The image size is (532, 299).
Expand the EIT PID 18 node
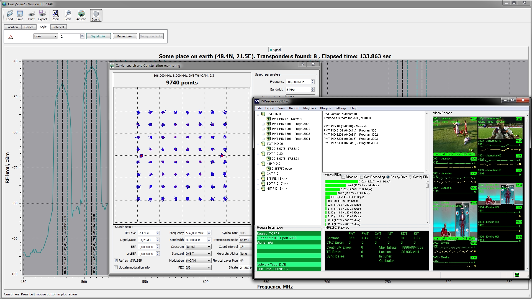click(258, 179)
